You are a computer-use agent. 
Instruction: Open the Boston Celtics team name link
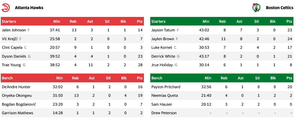coord(280,8)
